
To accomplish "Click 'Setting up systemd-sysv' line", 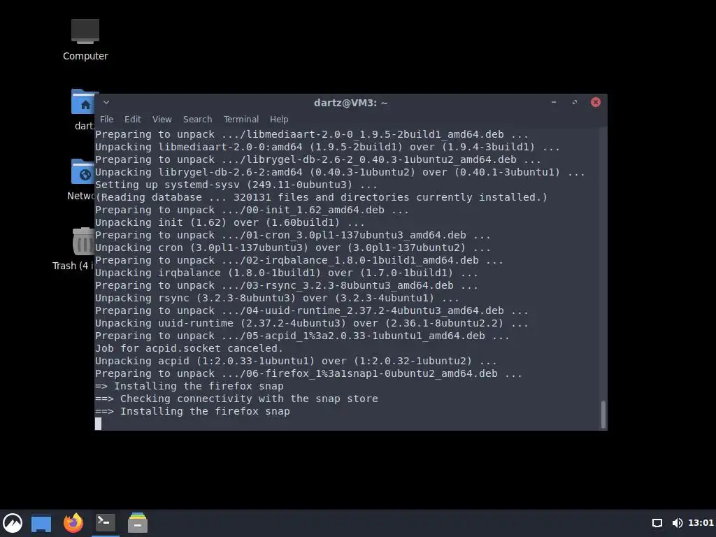I will (236, 185).
